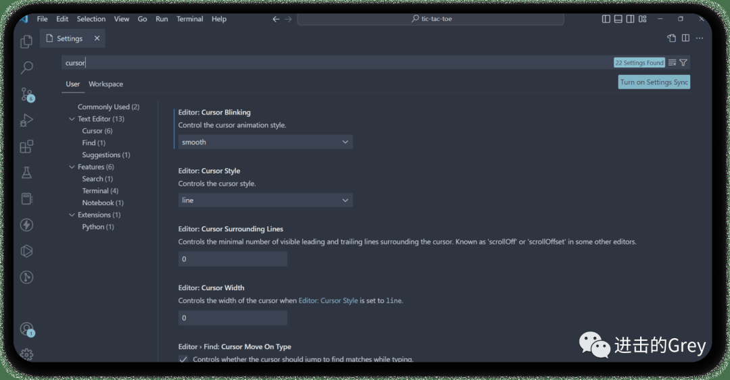Open the Go menu
730x380 pixels.
143,19
